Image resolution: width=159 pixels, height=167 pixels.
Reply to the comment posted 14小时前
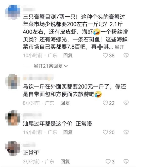[68, 132]
